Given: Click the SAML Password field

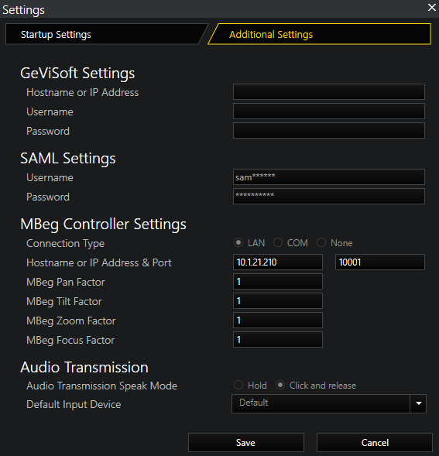Looking at the screenshot, I should (x=329, y=196).
